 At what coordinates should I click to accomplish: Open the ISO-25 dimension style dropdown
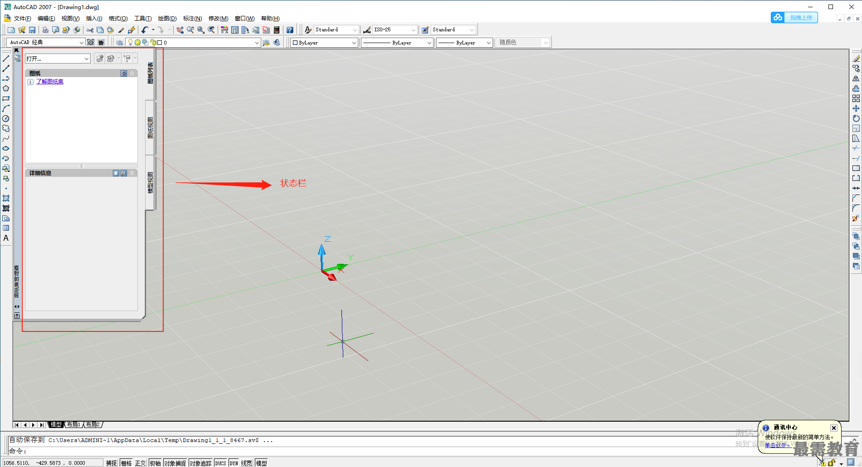(x=394, y=29)
